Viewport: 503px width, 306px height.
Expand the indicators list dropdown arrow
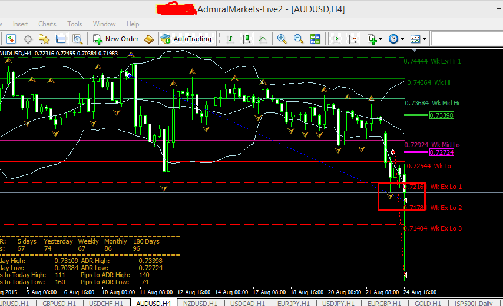coord(380,39)
